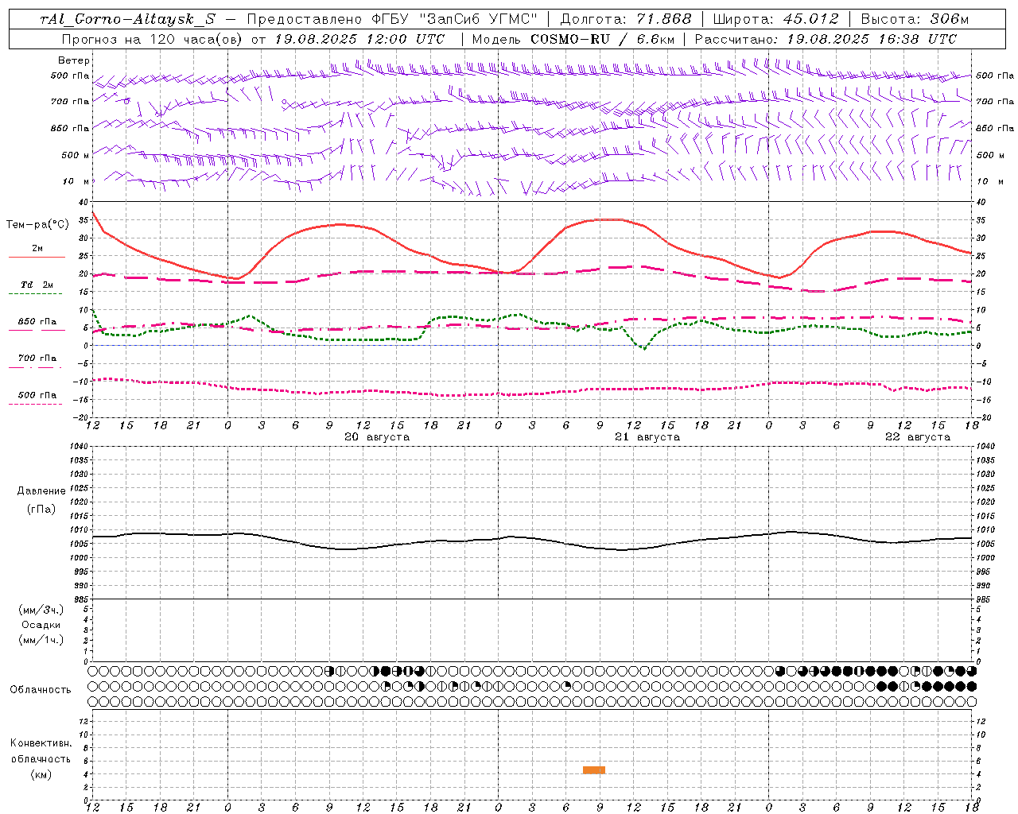
Task: Click the 2м temperature legend entry
Action: pos(37,248)
